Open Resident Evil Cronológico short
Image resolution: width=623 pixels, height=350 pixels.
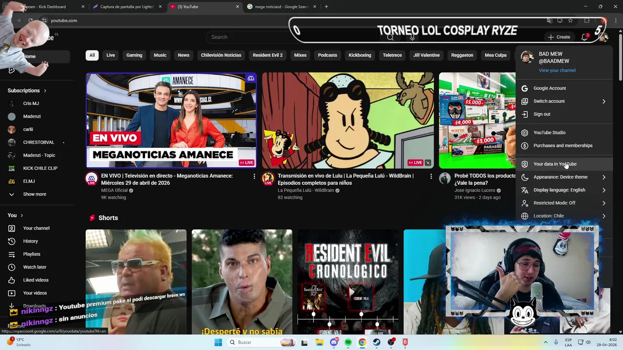pyautogui.click(x=348, y=282)
